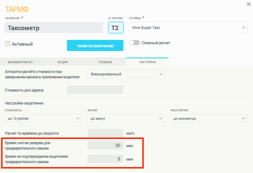Switch to the Базовый расчет tab
Viewport: 253px width, 173px height.
click(x=20, y=62)
